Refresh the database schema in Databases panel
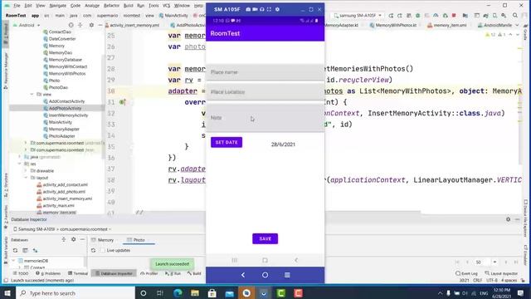Viewport: 531px width, 299px height. click(x=15, y=250)
